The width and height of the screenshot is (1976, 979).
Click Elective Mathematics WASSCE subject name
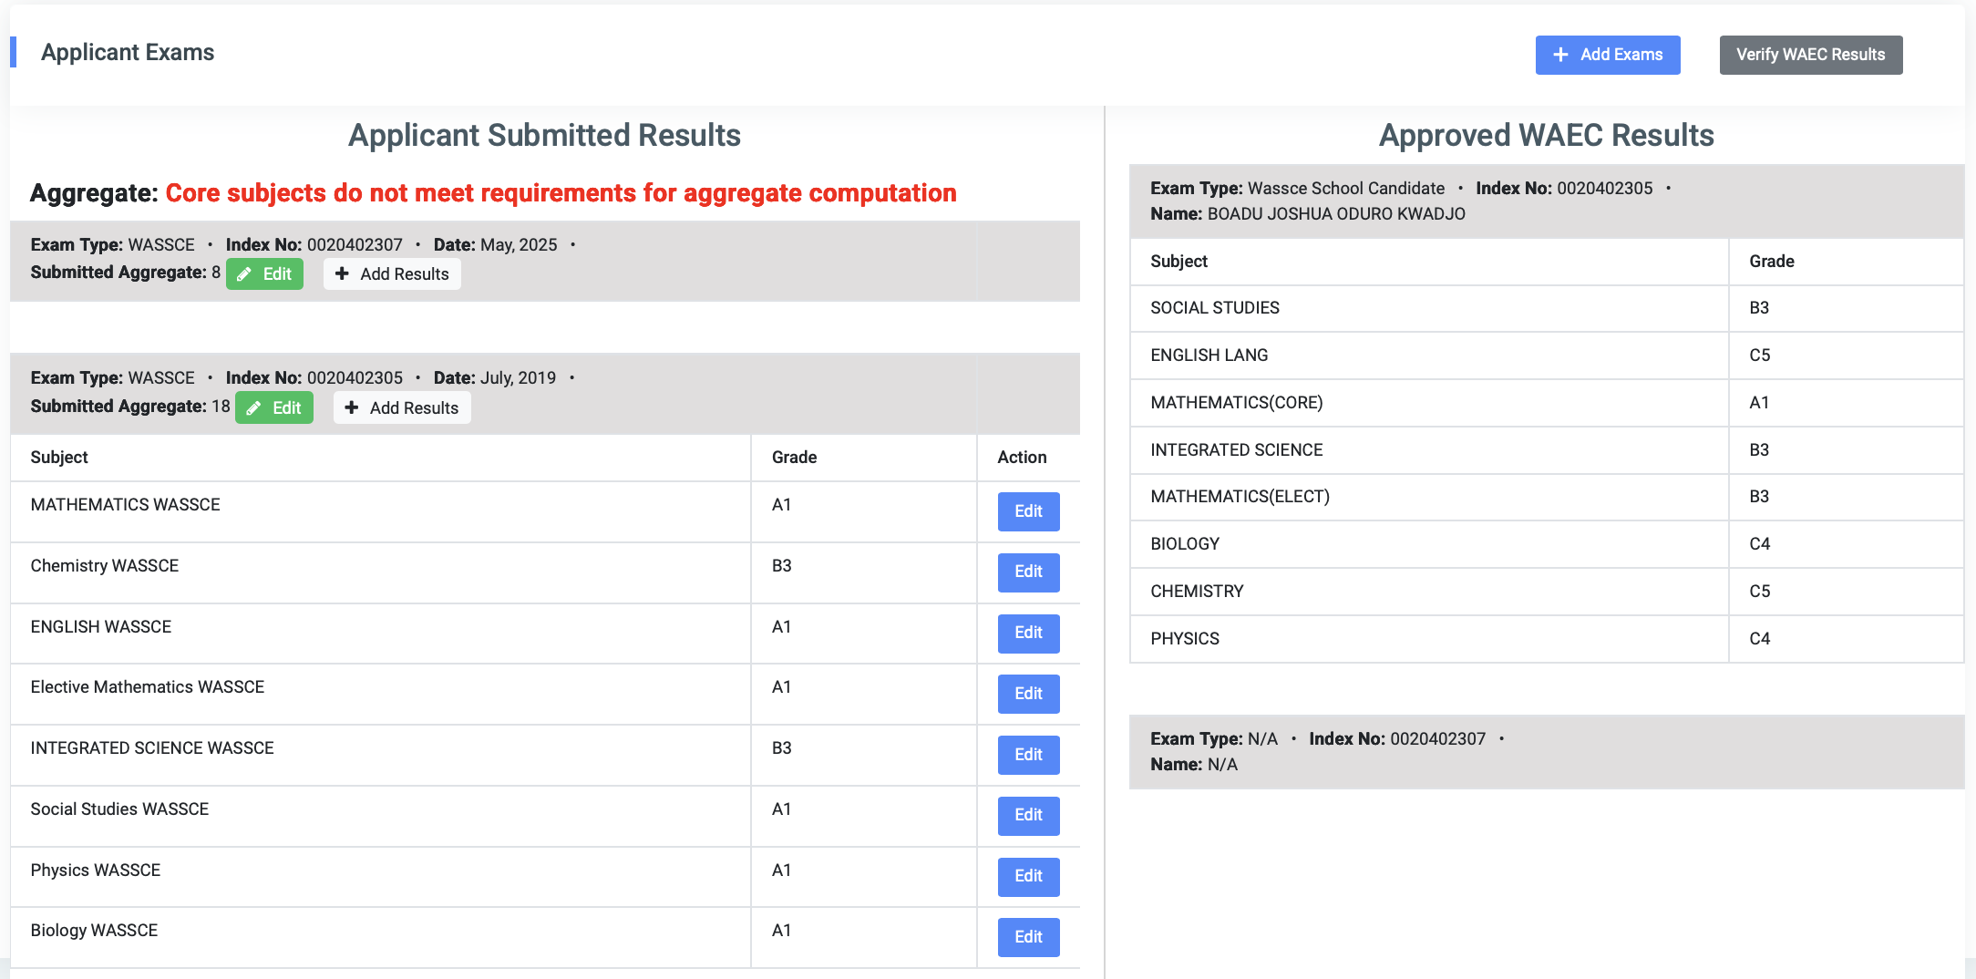pyautogui.click(x=148, y=687)
